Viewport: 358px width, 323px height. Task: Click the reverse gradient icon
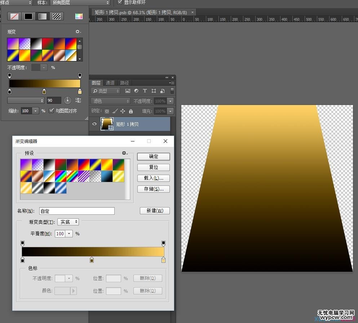tap(78, 100)
